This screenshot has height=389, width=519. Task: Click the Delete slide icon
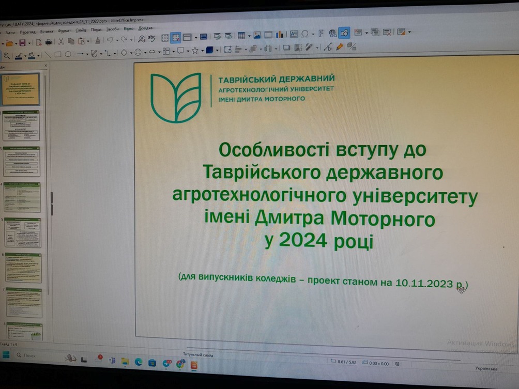pyautogui.click(x=387, y=32)
